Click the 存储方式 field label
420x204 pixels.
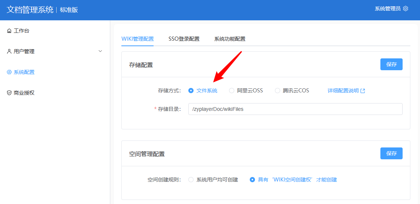pyautogui.click(x=169, y=91)
